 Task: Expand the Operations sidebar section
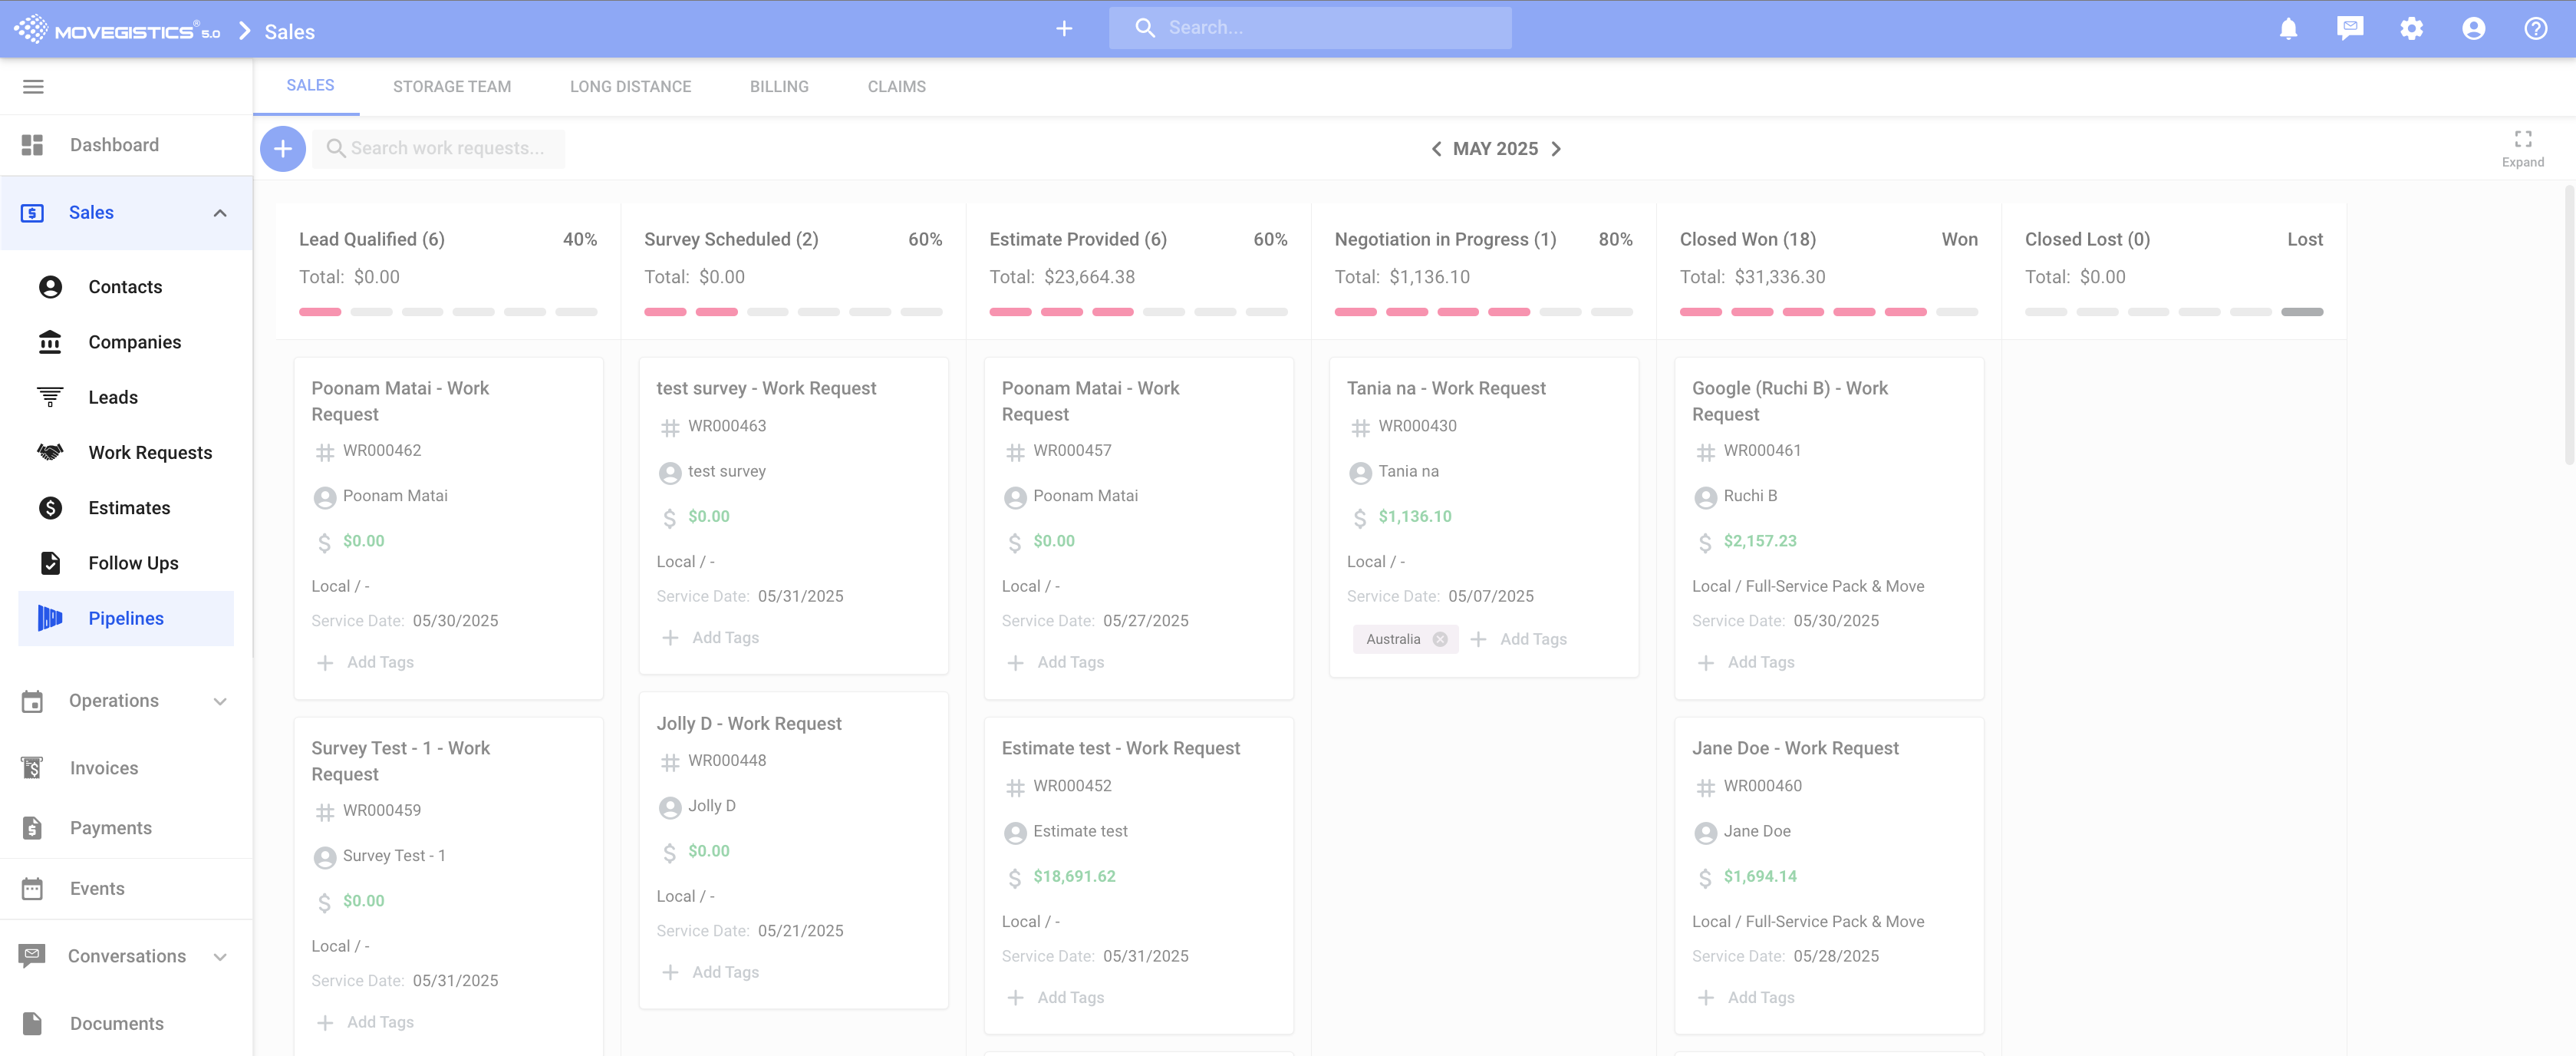220,701
